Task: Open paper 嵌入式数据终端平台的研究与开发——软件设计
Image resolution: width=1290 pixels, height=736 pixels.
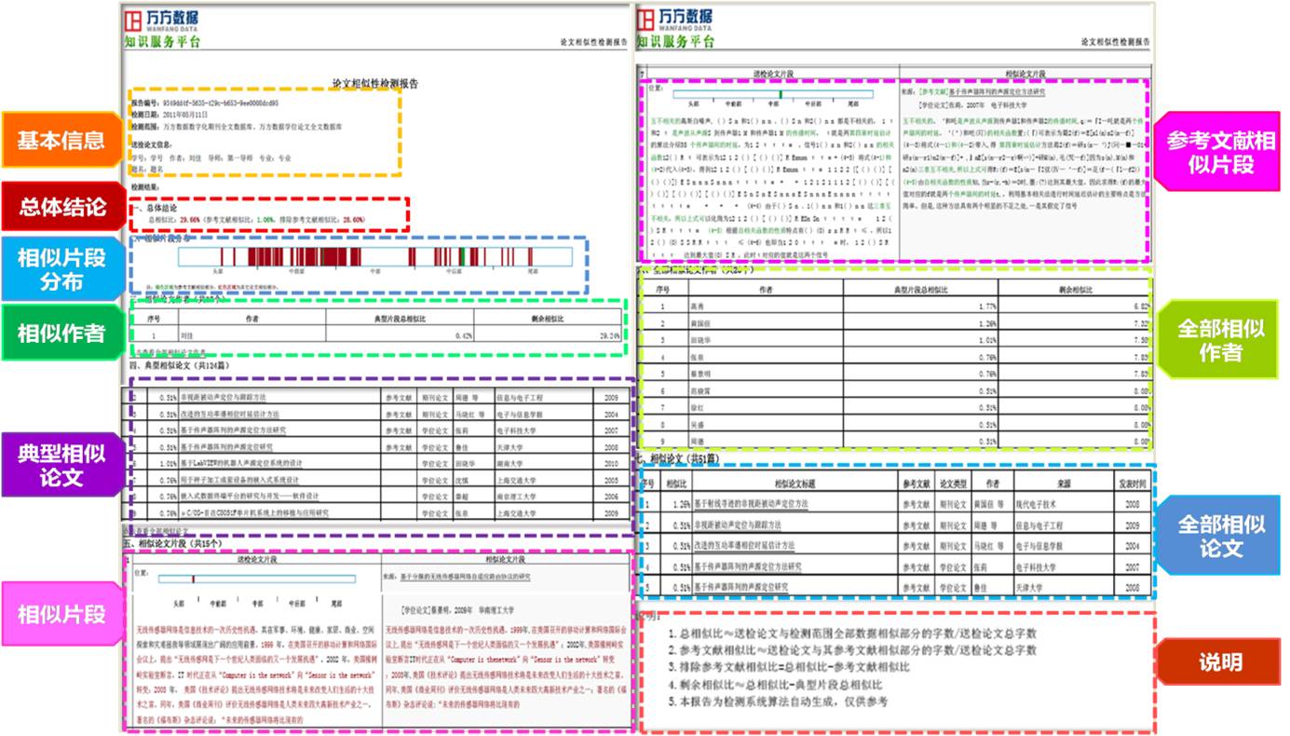Action: pos(251,496)
